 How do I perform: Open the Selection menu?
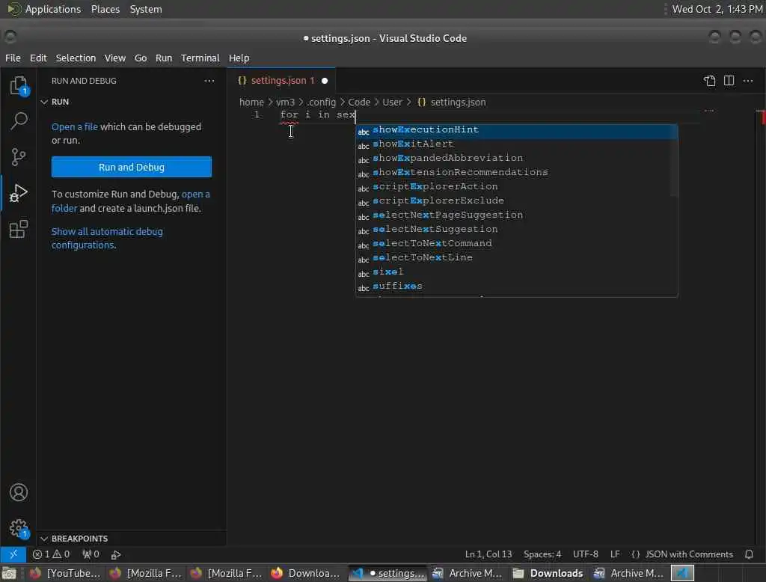[x=76, y=58]
